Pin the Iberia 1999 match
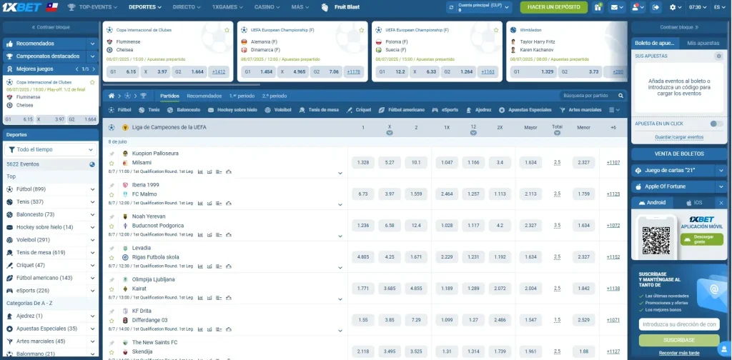 [x=112, y=186]
